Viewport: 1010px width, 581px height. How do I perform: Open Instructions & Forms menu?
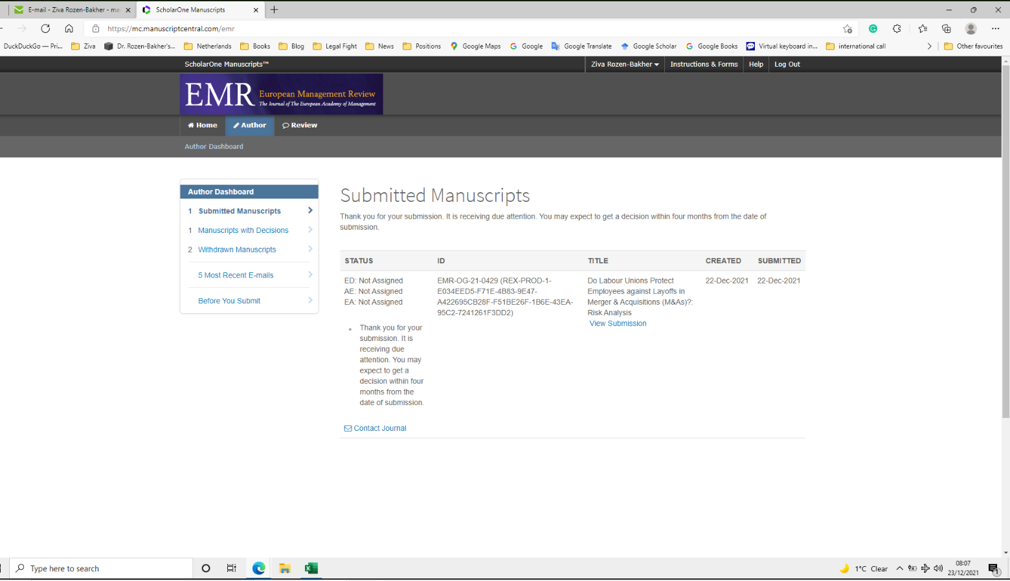point(704,64)
